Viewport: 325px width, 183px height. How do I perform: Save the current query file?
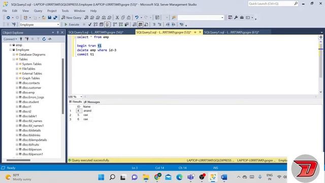point(50,18)
